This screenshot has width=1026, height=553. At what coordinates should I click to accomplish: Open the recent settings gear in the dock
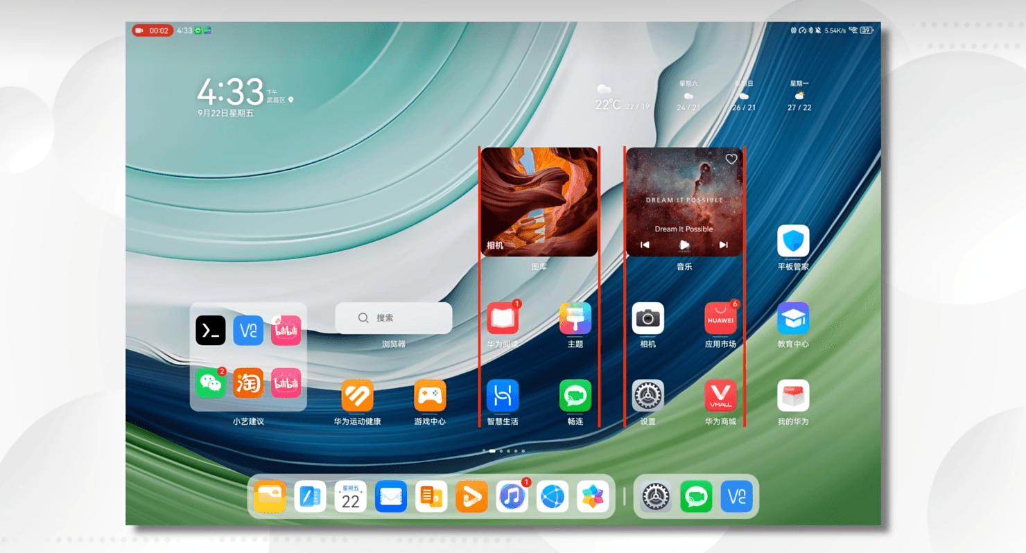655,497
